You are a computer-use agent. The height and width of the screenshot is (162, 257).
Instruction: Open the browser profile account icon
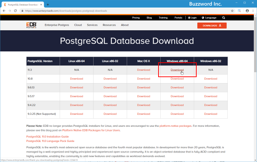247,11
